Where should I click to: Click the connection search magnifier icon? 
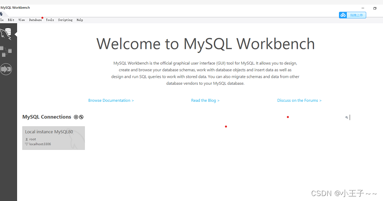coord(346,117)
